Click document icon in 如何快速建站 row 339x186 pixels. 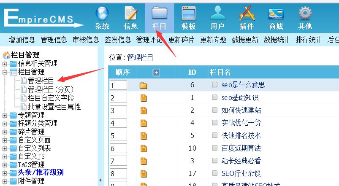pos(144,111)
